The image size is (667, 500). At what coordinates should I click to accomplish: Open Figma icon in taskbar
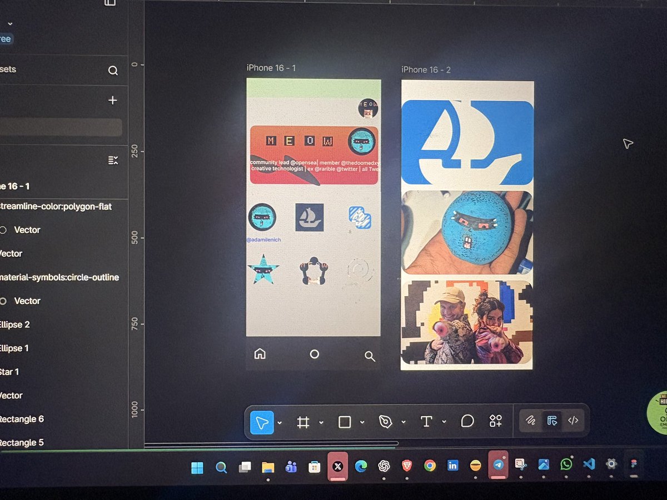point(634,464)
